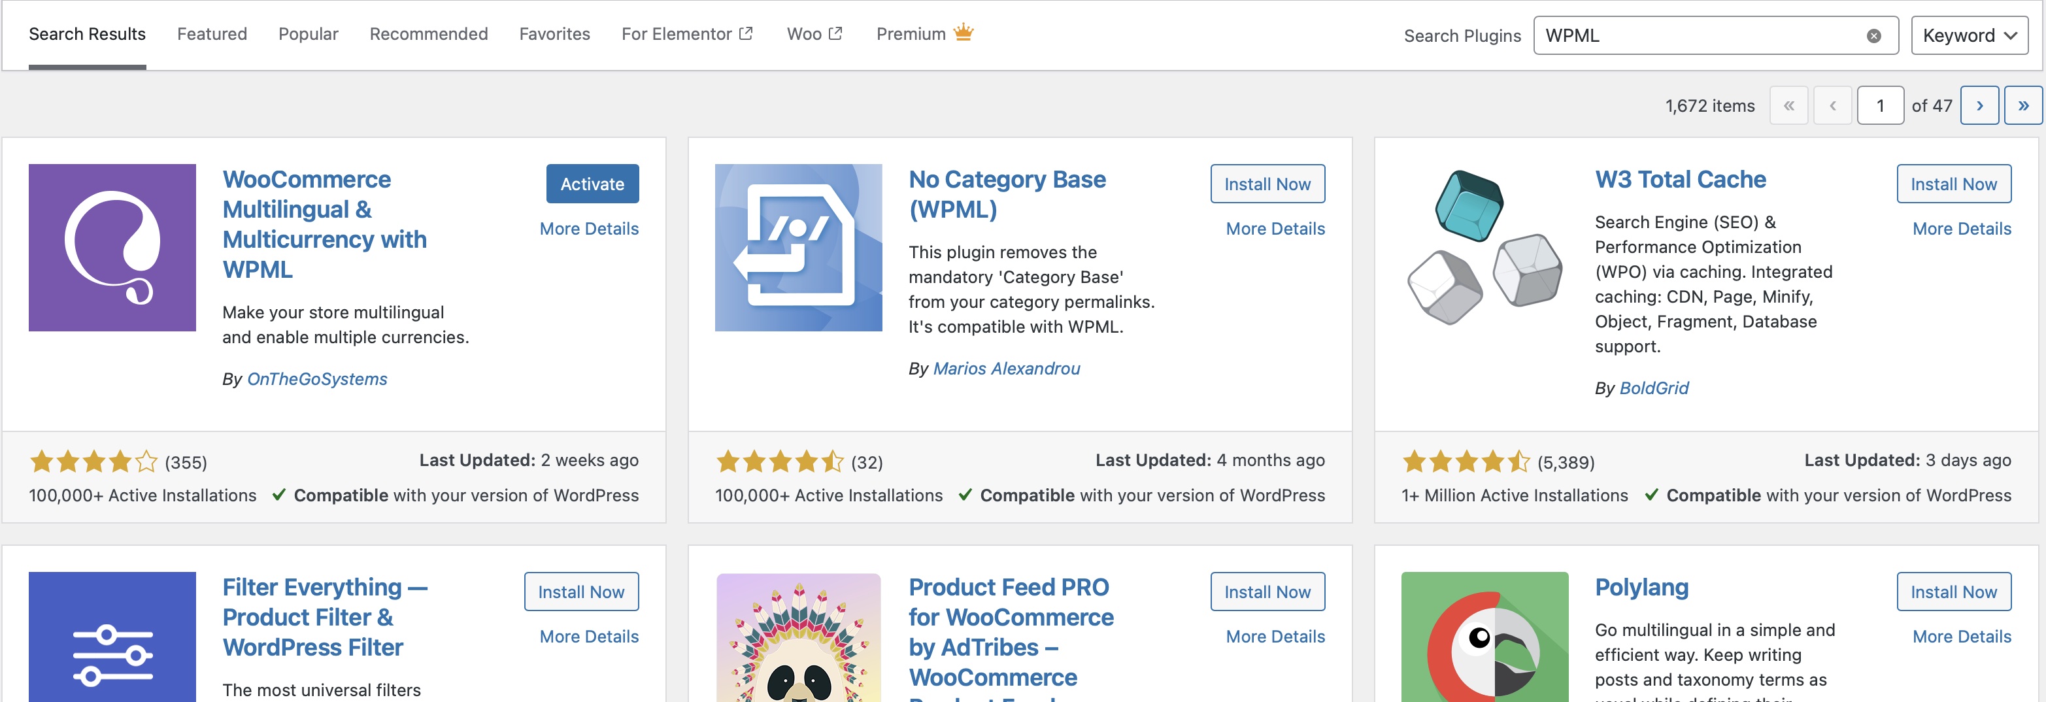Click the current page number field

(x=1880, y=106)
